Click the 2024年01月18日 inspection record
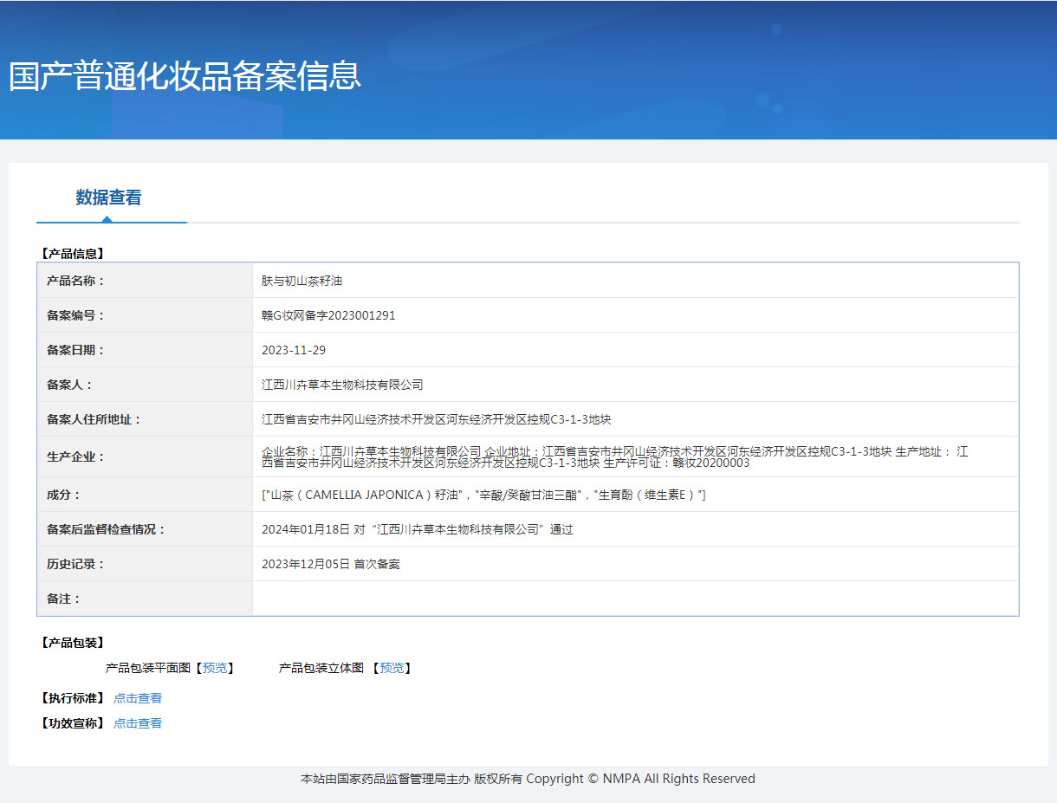This screenshot has height=803, width=1057. [417, 529]
